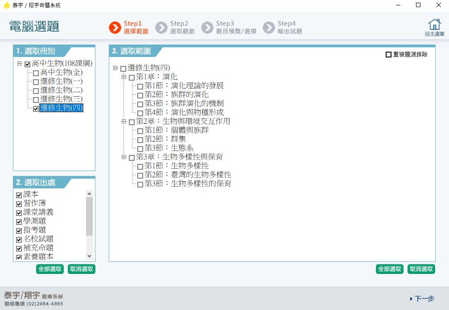This screenshot has width=449, height=310.
Task: Uncheck the 課本 source checkbox
Action: (19, 195)
